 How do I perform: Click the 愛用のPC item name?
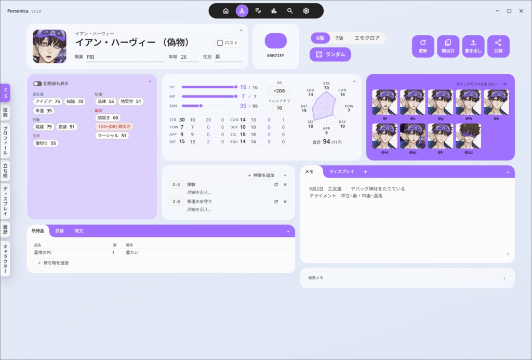pyautogui.click(x=43, y=252)
